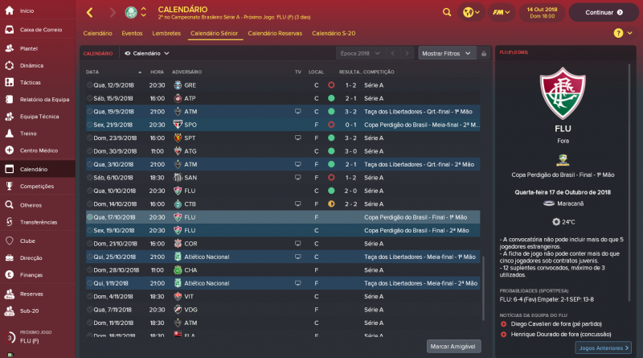Click the Marcar Amigável button
Image resolution: width=643 pixels, height=358 pixels.
point(453,346)
